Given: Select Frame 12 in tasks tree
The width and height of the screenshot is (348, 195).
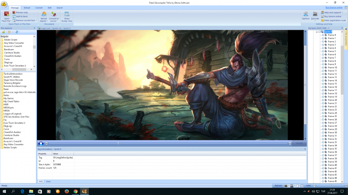Looking at the screenshot, I should [x=332, y=74].
